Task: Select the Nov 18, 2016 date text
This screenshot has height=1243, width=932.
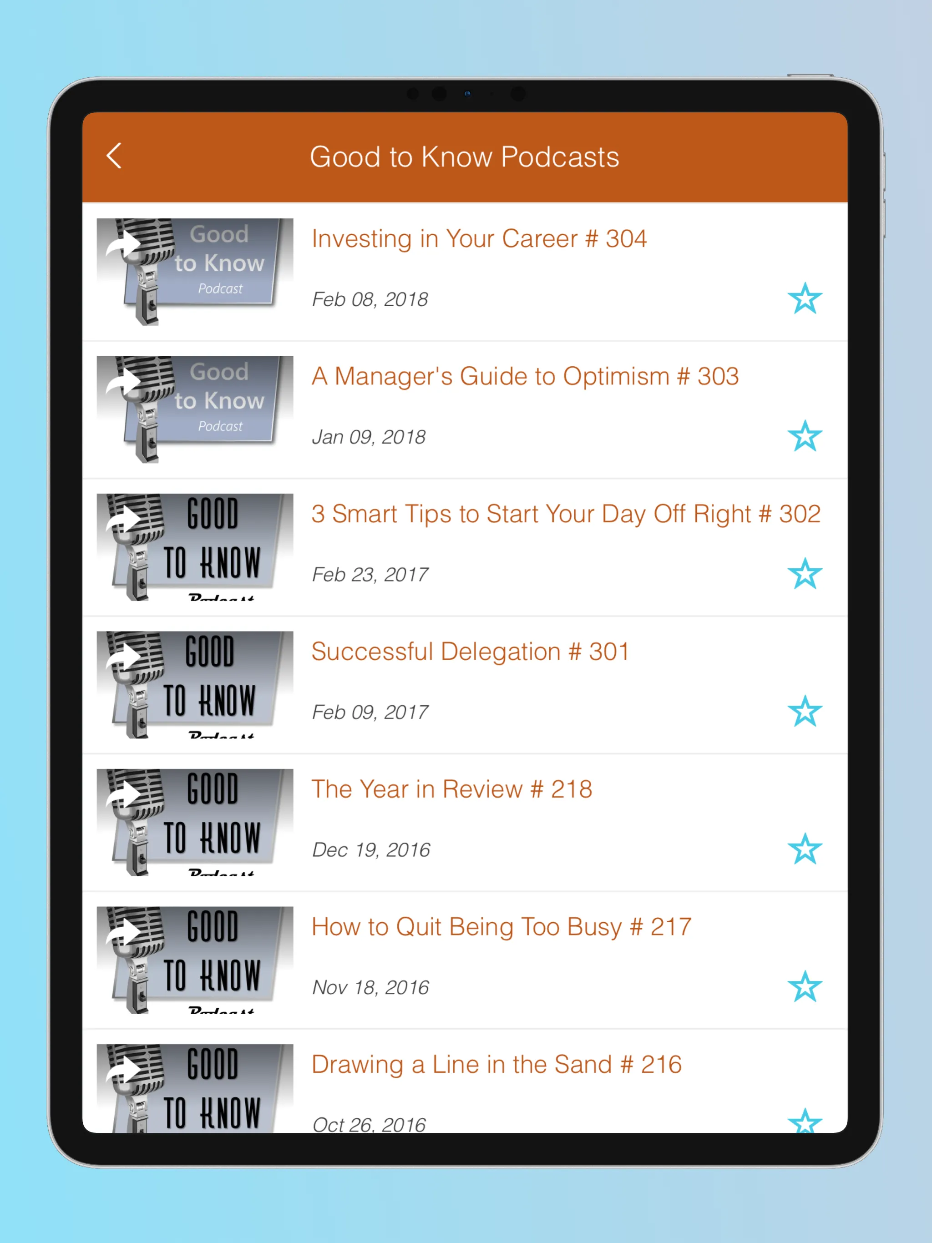Action: coord(370,988)
